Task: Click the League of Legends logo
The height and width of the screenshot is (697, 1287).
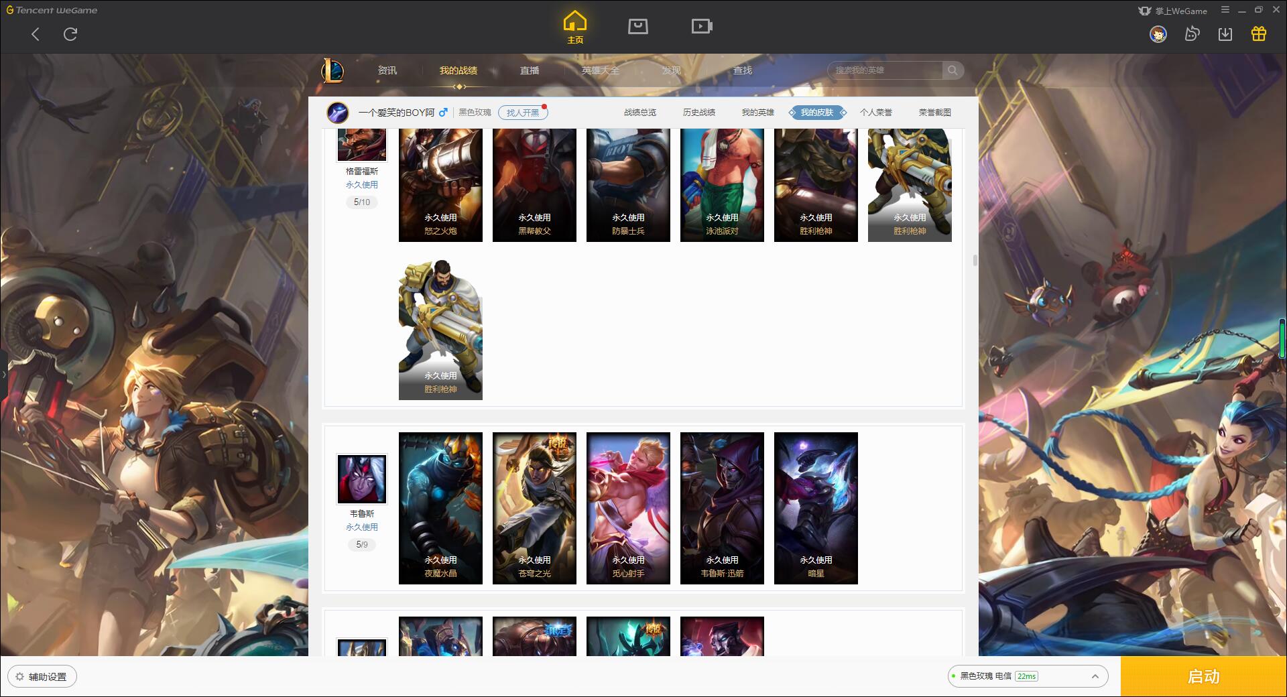Action: click(333, 70)
